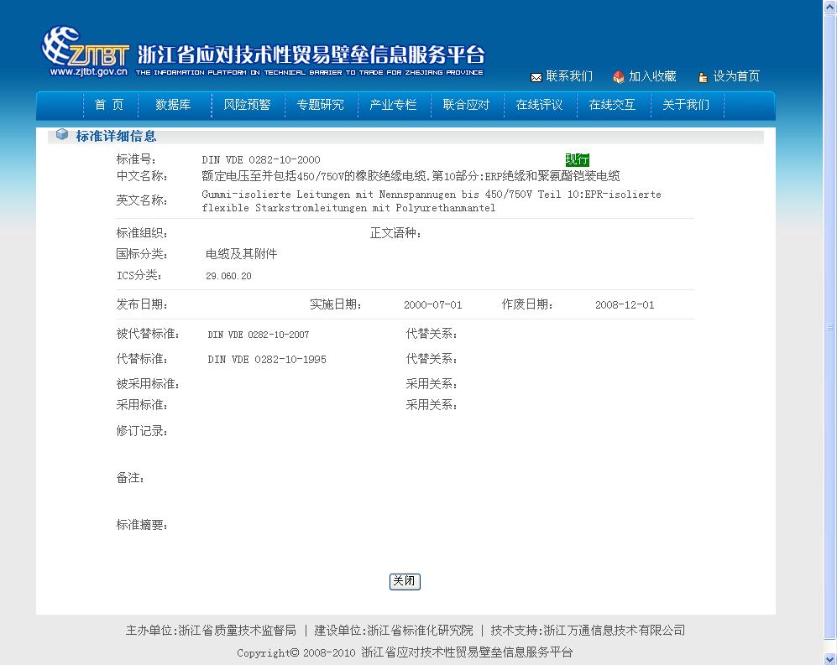This screenshot has height=665, width=837.
Task: Click the 加入收藏 text link
Action: (x=652, y=76)
